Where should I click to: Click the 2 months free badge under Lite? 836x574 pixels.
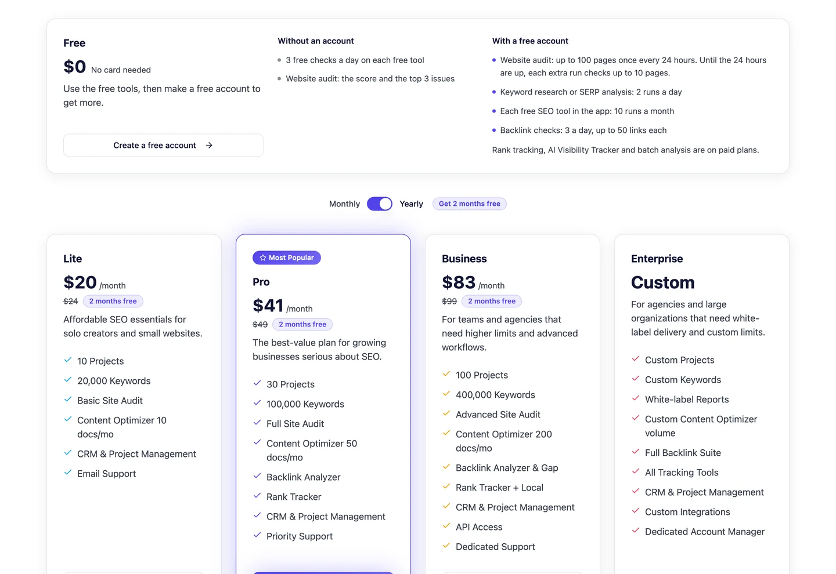click(x=113, y=301)
